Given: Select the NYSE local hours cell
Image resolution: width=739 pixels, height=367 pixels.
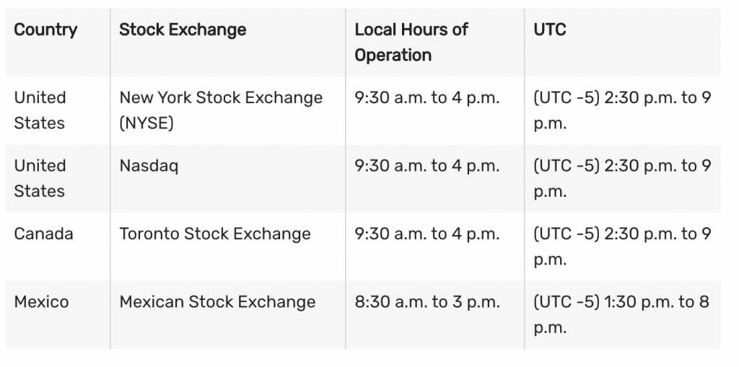Looking at the screenshot, I should coord(427,98).
